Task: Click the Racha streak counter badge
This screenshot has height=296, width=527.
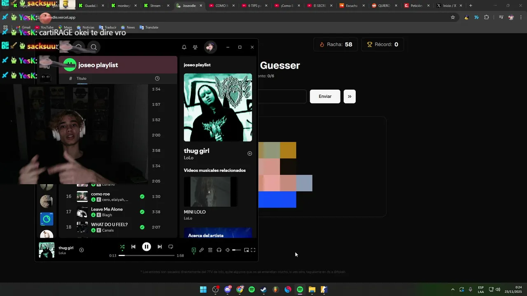Action: (336, 44)
